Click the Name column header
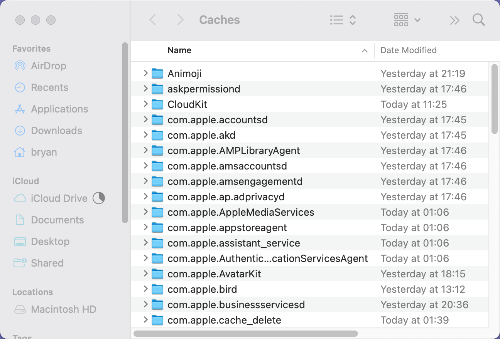The image size is (500, 339). 179,50
